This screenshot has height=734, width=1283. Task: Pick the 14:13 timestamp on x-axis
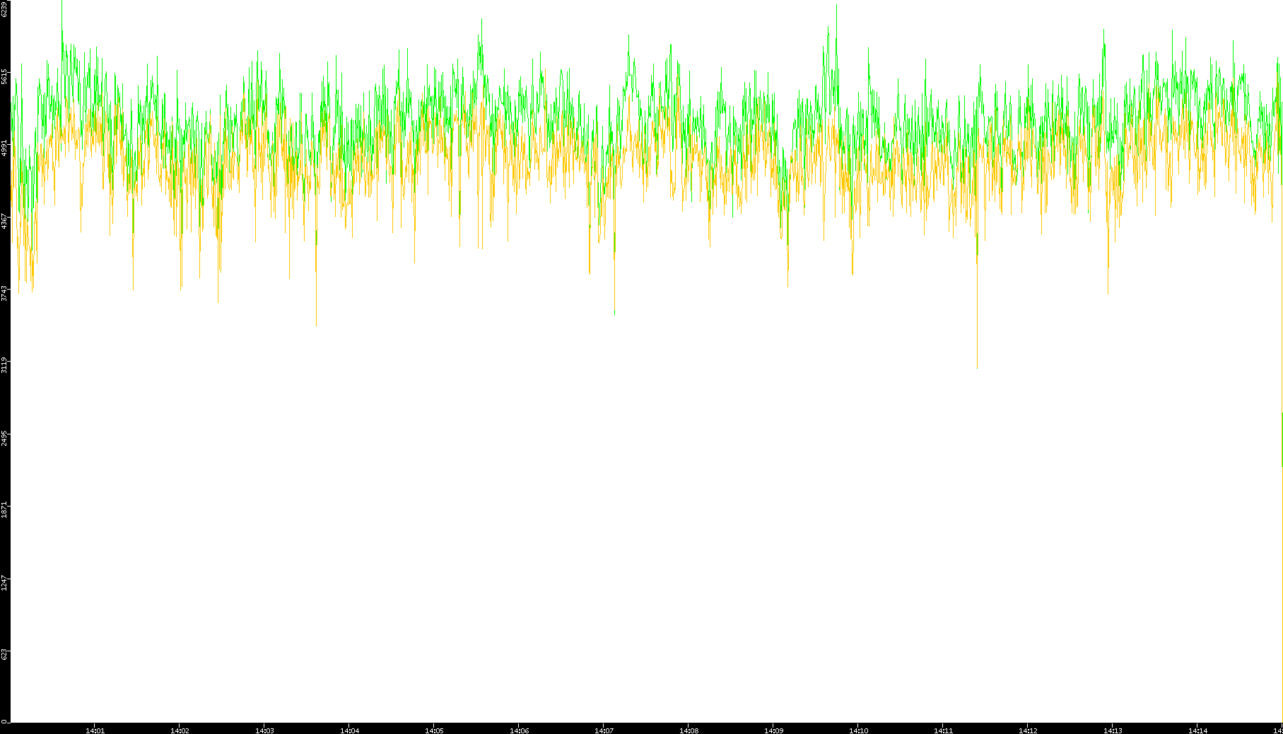[x=1113, y=730]
